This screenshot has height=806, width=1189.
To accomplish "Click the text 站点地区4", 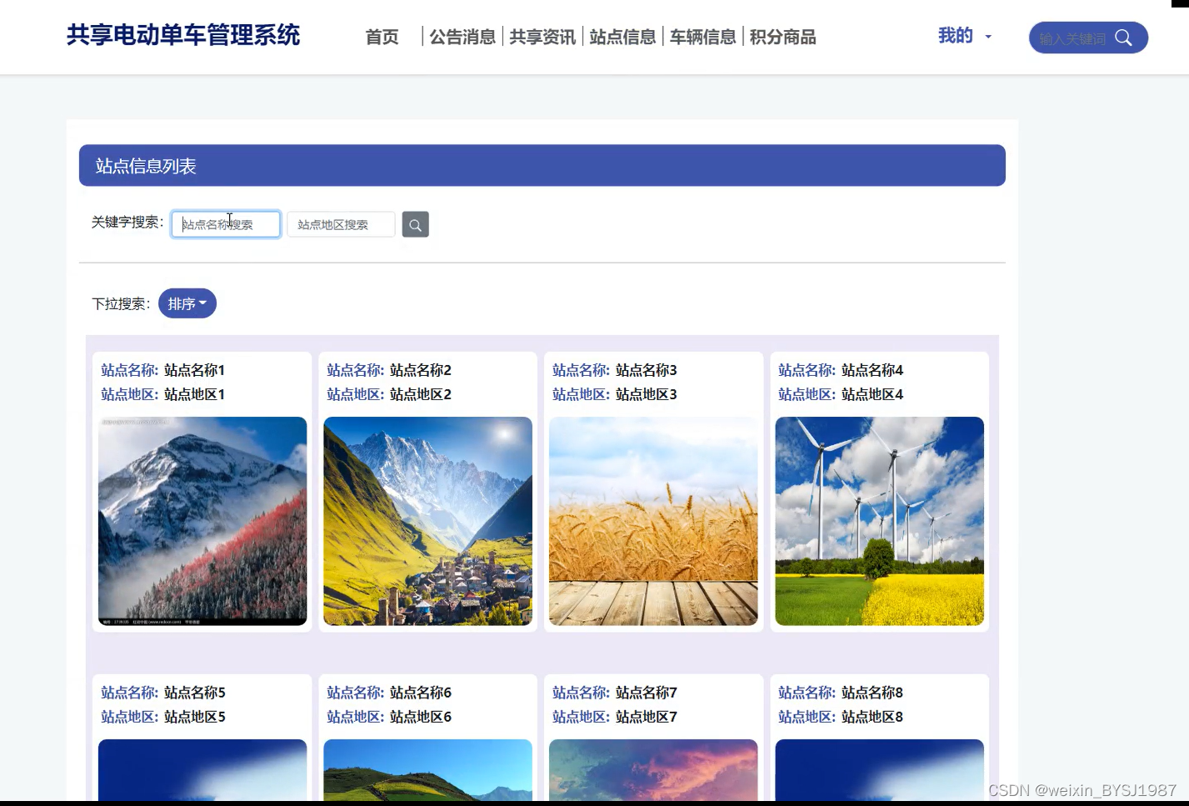I will pyautogui.click(x=872, y=394).
